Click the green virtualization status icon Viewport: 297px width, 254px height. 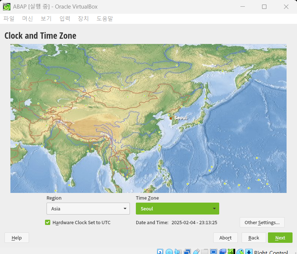click(x=231, y=251)
